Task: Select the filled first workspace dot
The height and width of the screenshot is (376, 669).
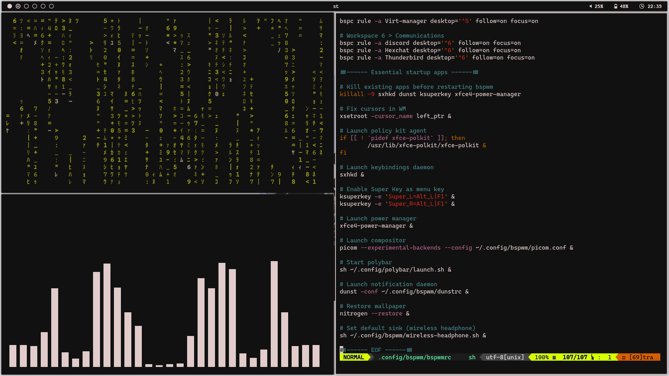Action: [10, 6]
